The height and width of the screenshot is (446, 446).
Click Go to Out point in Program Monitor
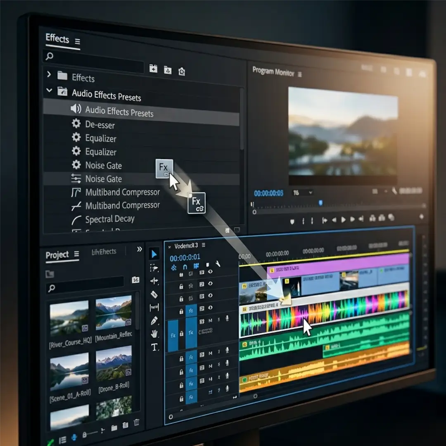(x=361, y=218)
